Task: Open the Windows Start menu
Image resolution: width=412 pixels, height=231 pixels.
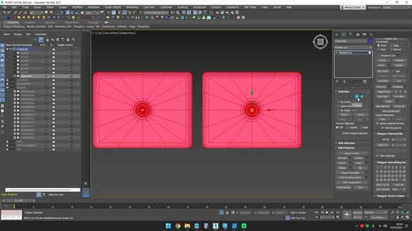Action: click(x=168, y=226)
